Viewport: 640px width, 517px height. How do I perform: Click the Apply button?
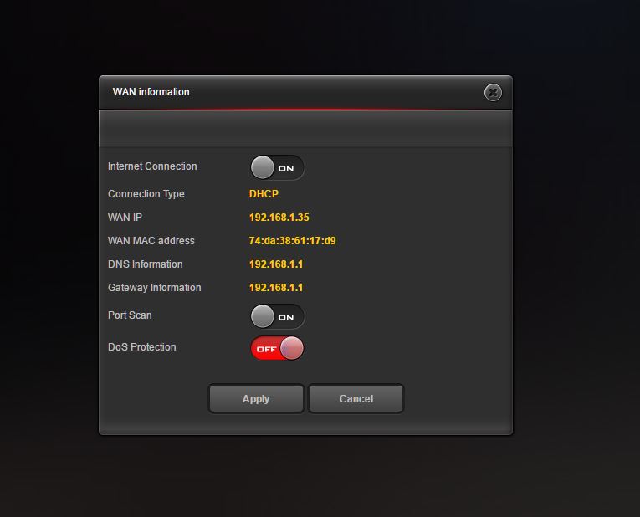(x=256, y=399)
